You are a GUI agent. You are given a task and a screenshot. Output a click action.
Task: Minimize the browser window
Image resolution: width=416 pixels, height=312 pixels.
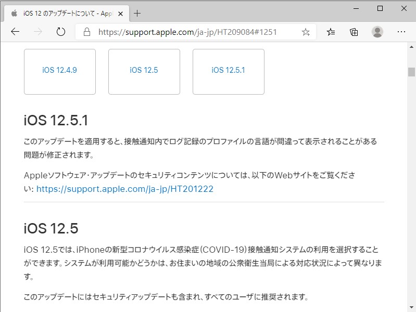pyautogui.click(x=356, y=8)
